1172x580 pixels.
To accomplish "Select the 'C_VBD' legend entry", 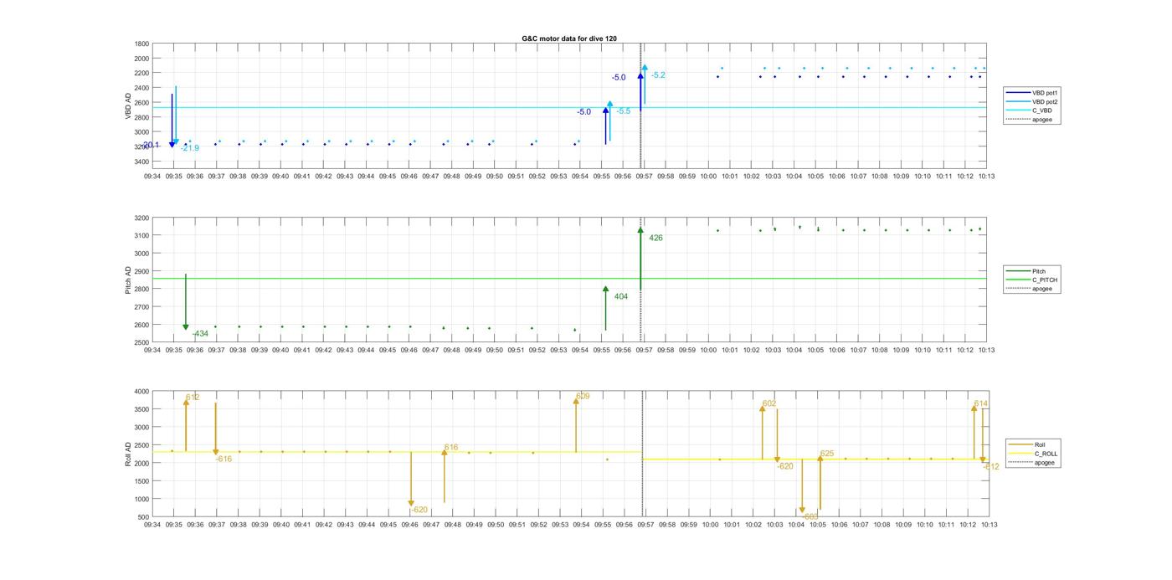I will [x=1032, y=110].
